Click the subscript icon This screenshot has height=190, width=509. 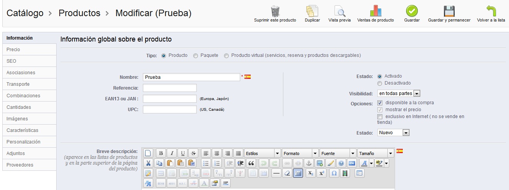(x=311, y=173)
